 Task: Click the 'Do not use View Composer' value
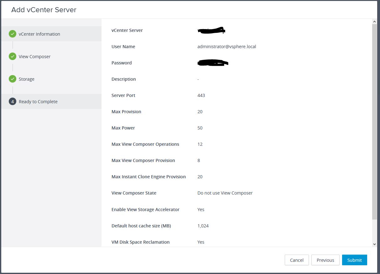[x=225, y=193]
